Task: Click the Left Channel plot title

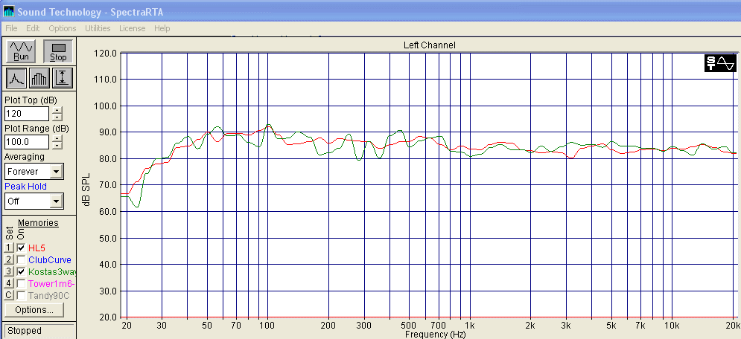Action: 429,45
